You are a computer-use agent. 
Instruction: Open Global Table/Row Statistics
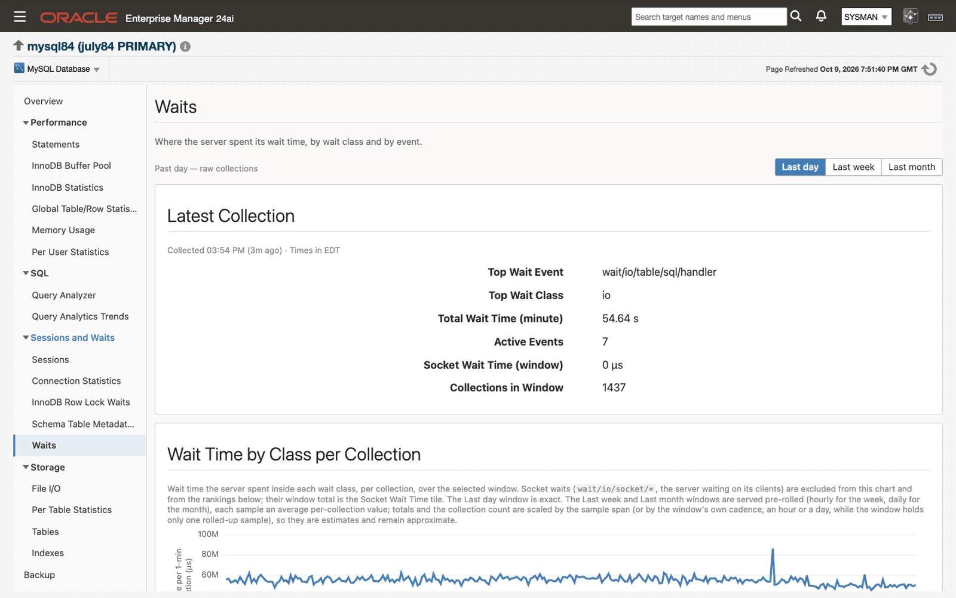(x=84, y=209)
